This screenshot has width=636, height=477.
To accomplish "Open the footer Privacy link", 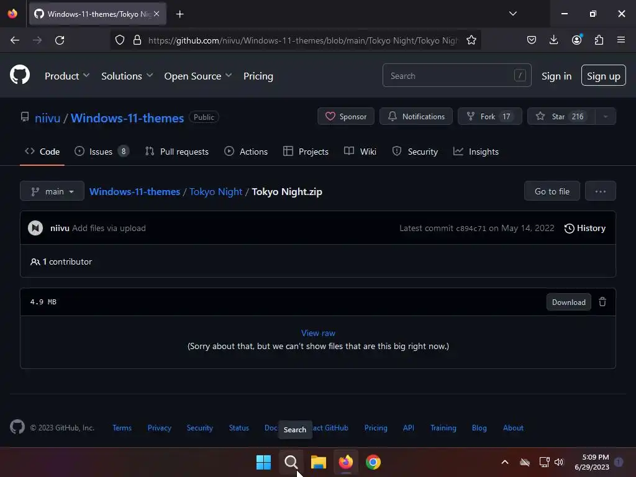I will [160, 428].
